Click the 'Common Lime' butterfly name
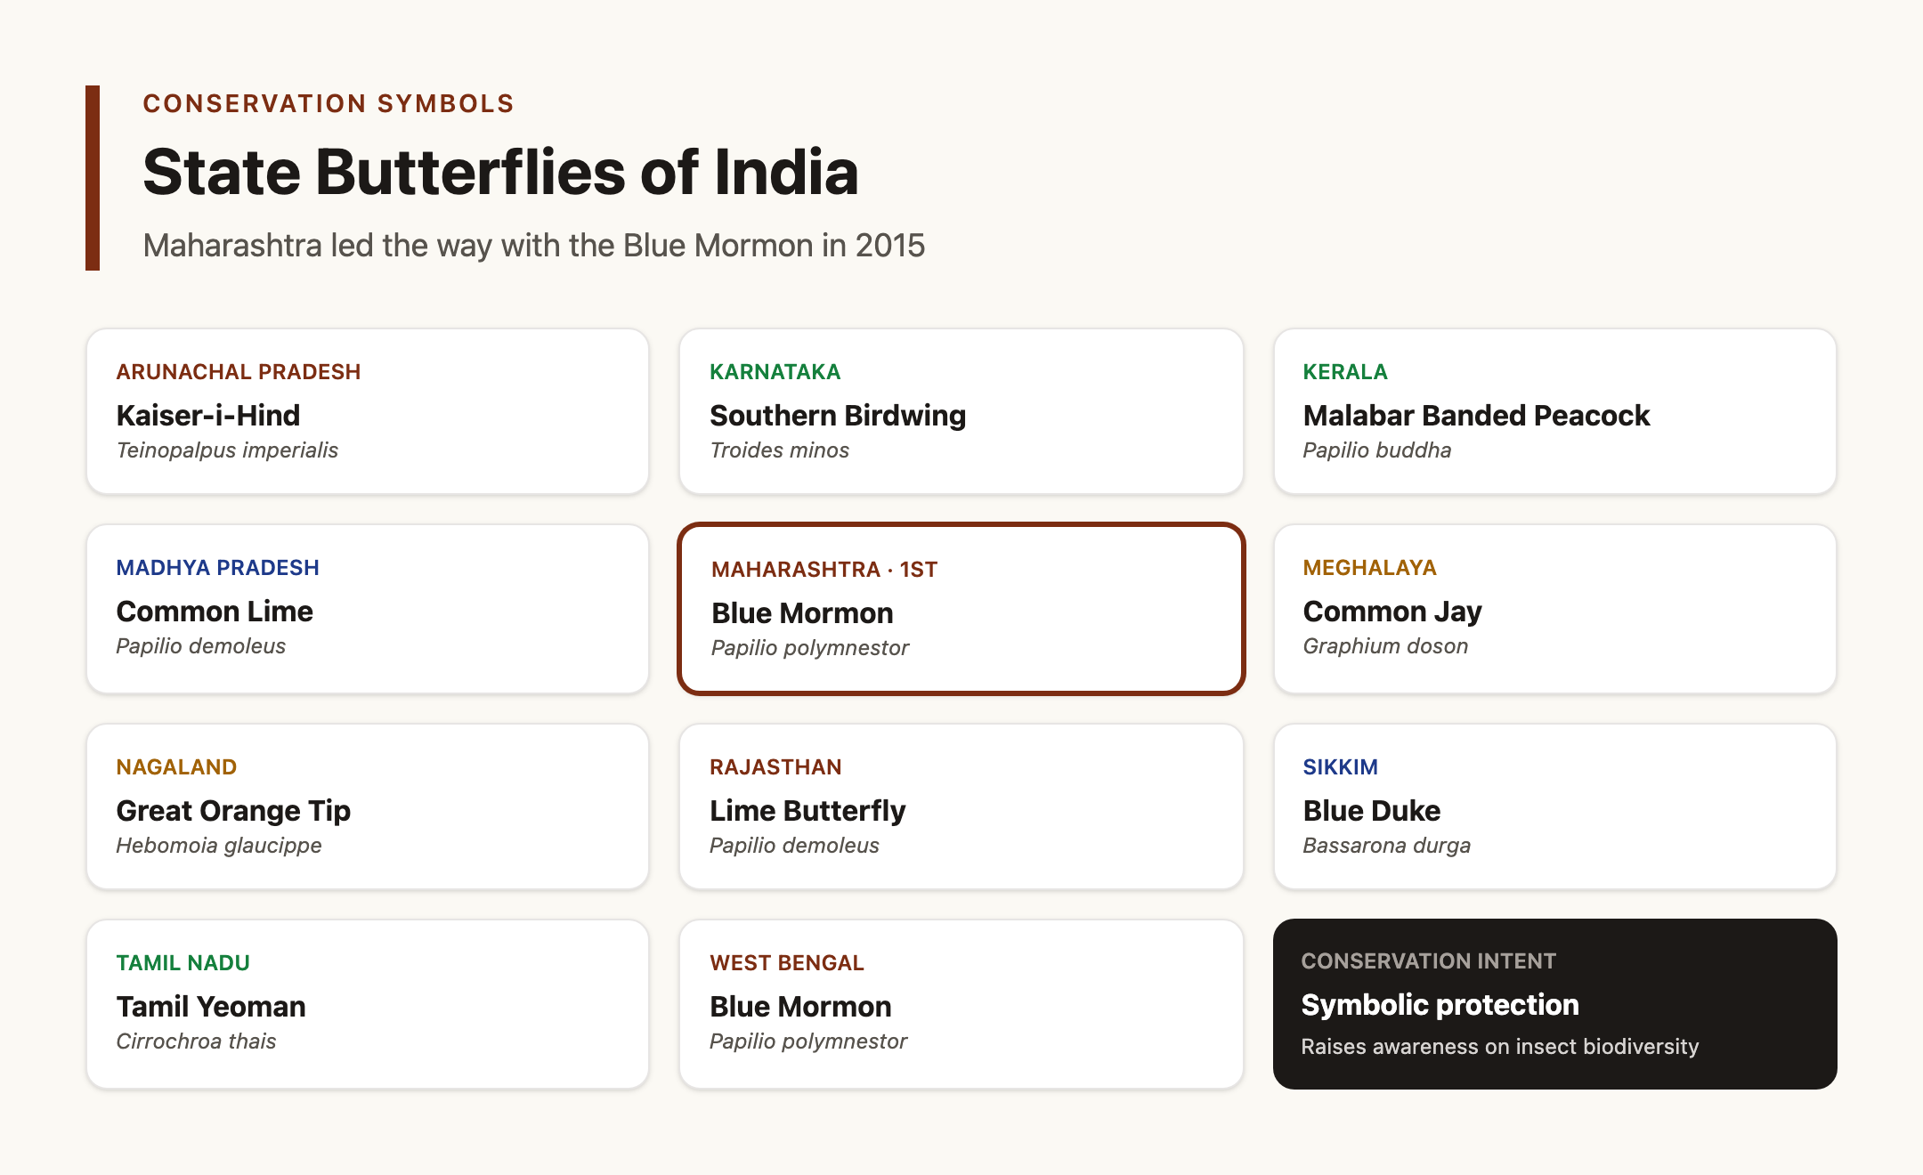 click(x=215, y=612)
